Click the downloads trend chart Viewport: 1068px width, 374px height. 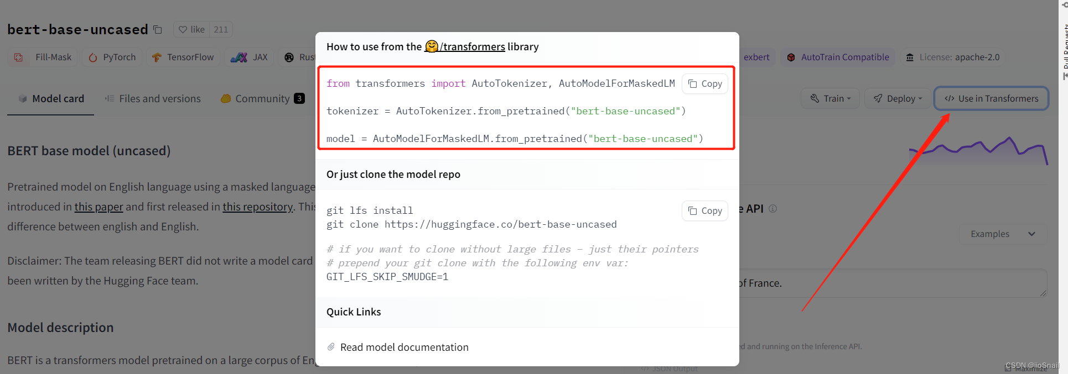point(978,151)
